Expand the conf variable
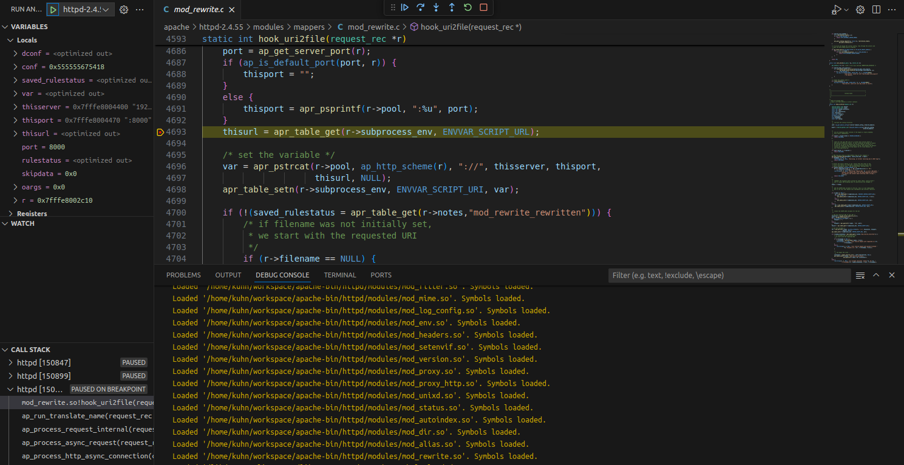904x465 pixels. (16, 67)
